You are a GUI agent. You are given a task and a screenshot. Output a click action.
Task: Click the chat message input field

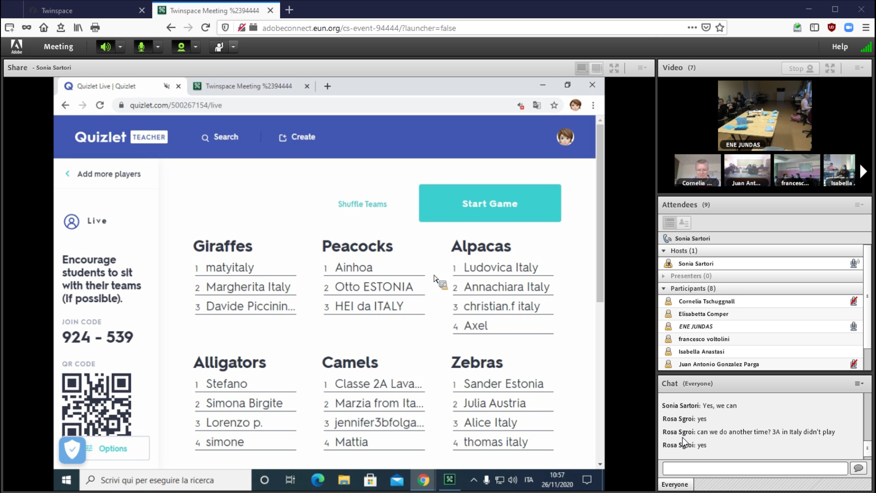click(x=755, y=468)
